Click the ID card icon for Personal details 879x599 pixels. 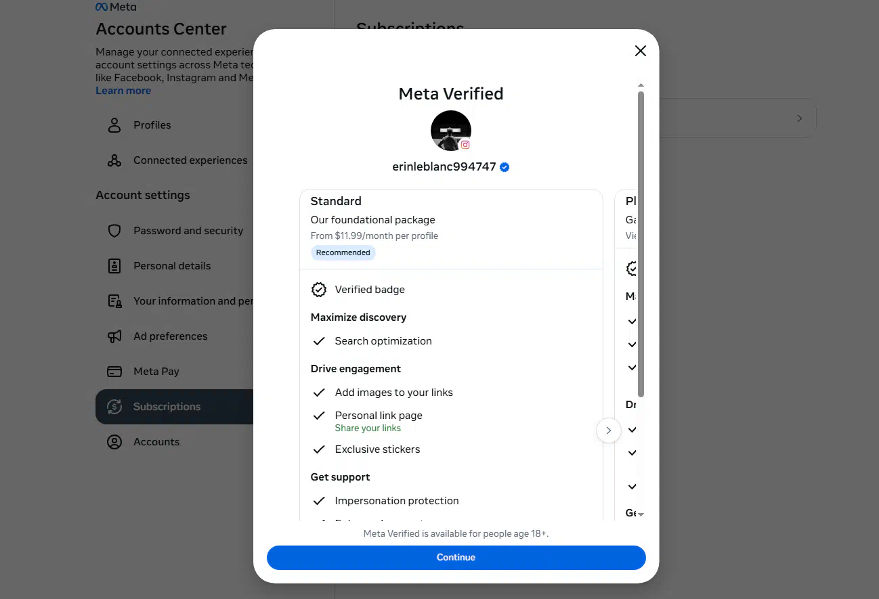click(x=114, y=266)
